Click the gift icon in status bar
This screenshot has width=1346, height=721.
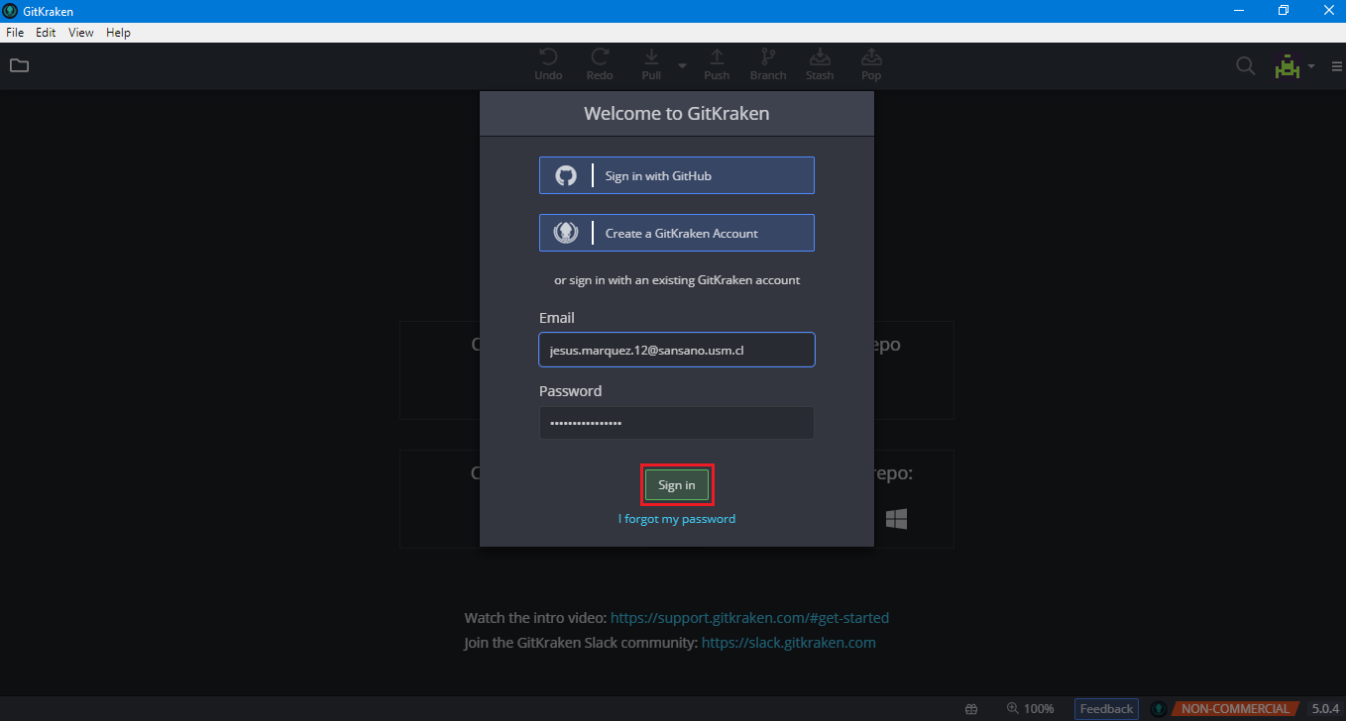pos(971,709)
